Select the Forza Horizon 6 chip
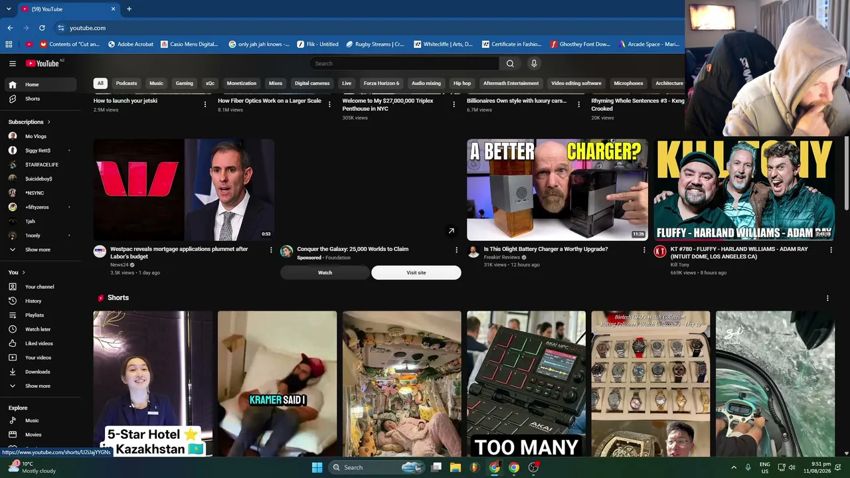The height and width of the screenshot is (478, 850). (x=381, y=83)
